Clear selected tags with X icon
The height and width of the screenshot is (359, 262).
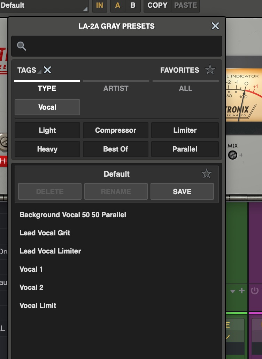click(x=47, y=70)
